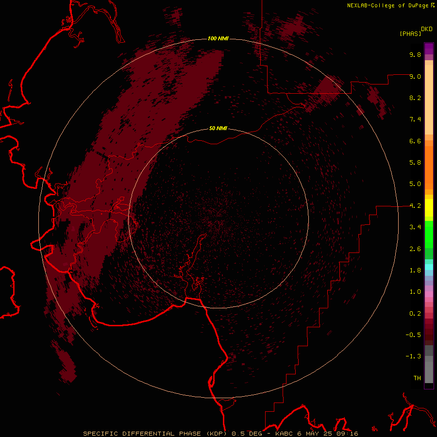The height and width of the screenshot is (437, 437).
Task: Click the -0.5 value on the color scale
Action: 413,335
